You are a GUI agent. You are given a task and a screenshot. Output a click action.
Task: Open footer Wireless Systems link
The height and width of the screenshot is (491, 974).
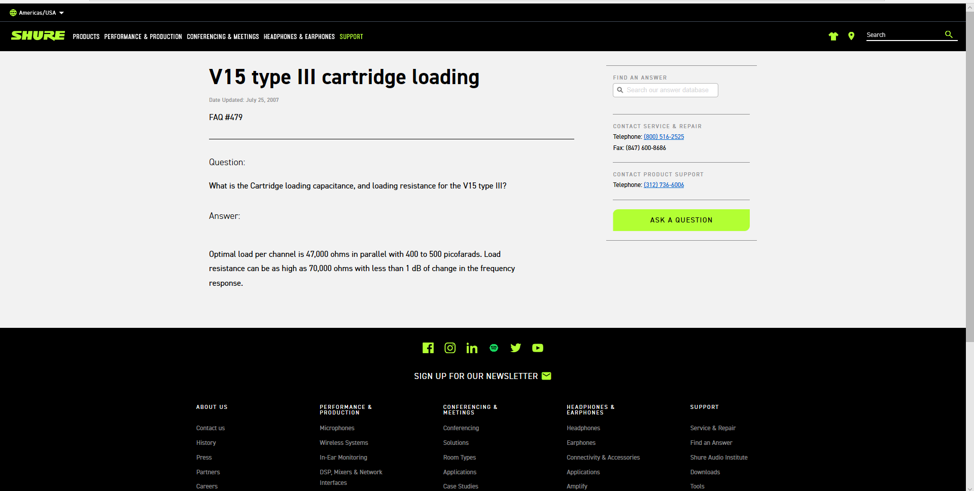(x=344, y=443)
